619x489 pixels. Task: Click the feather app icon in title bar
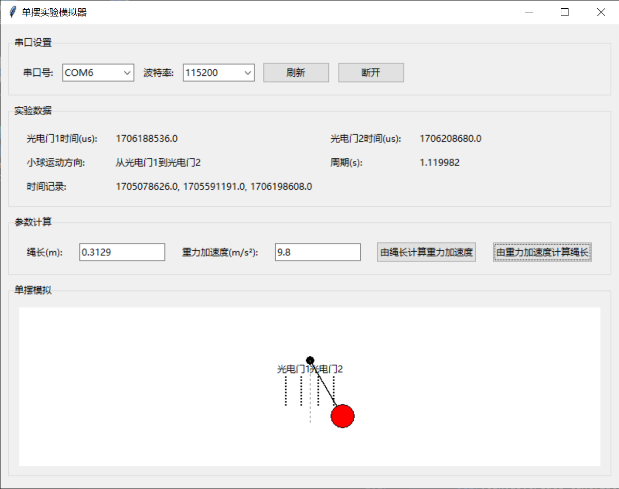12,12
